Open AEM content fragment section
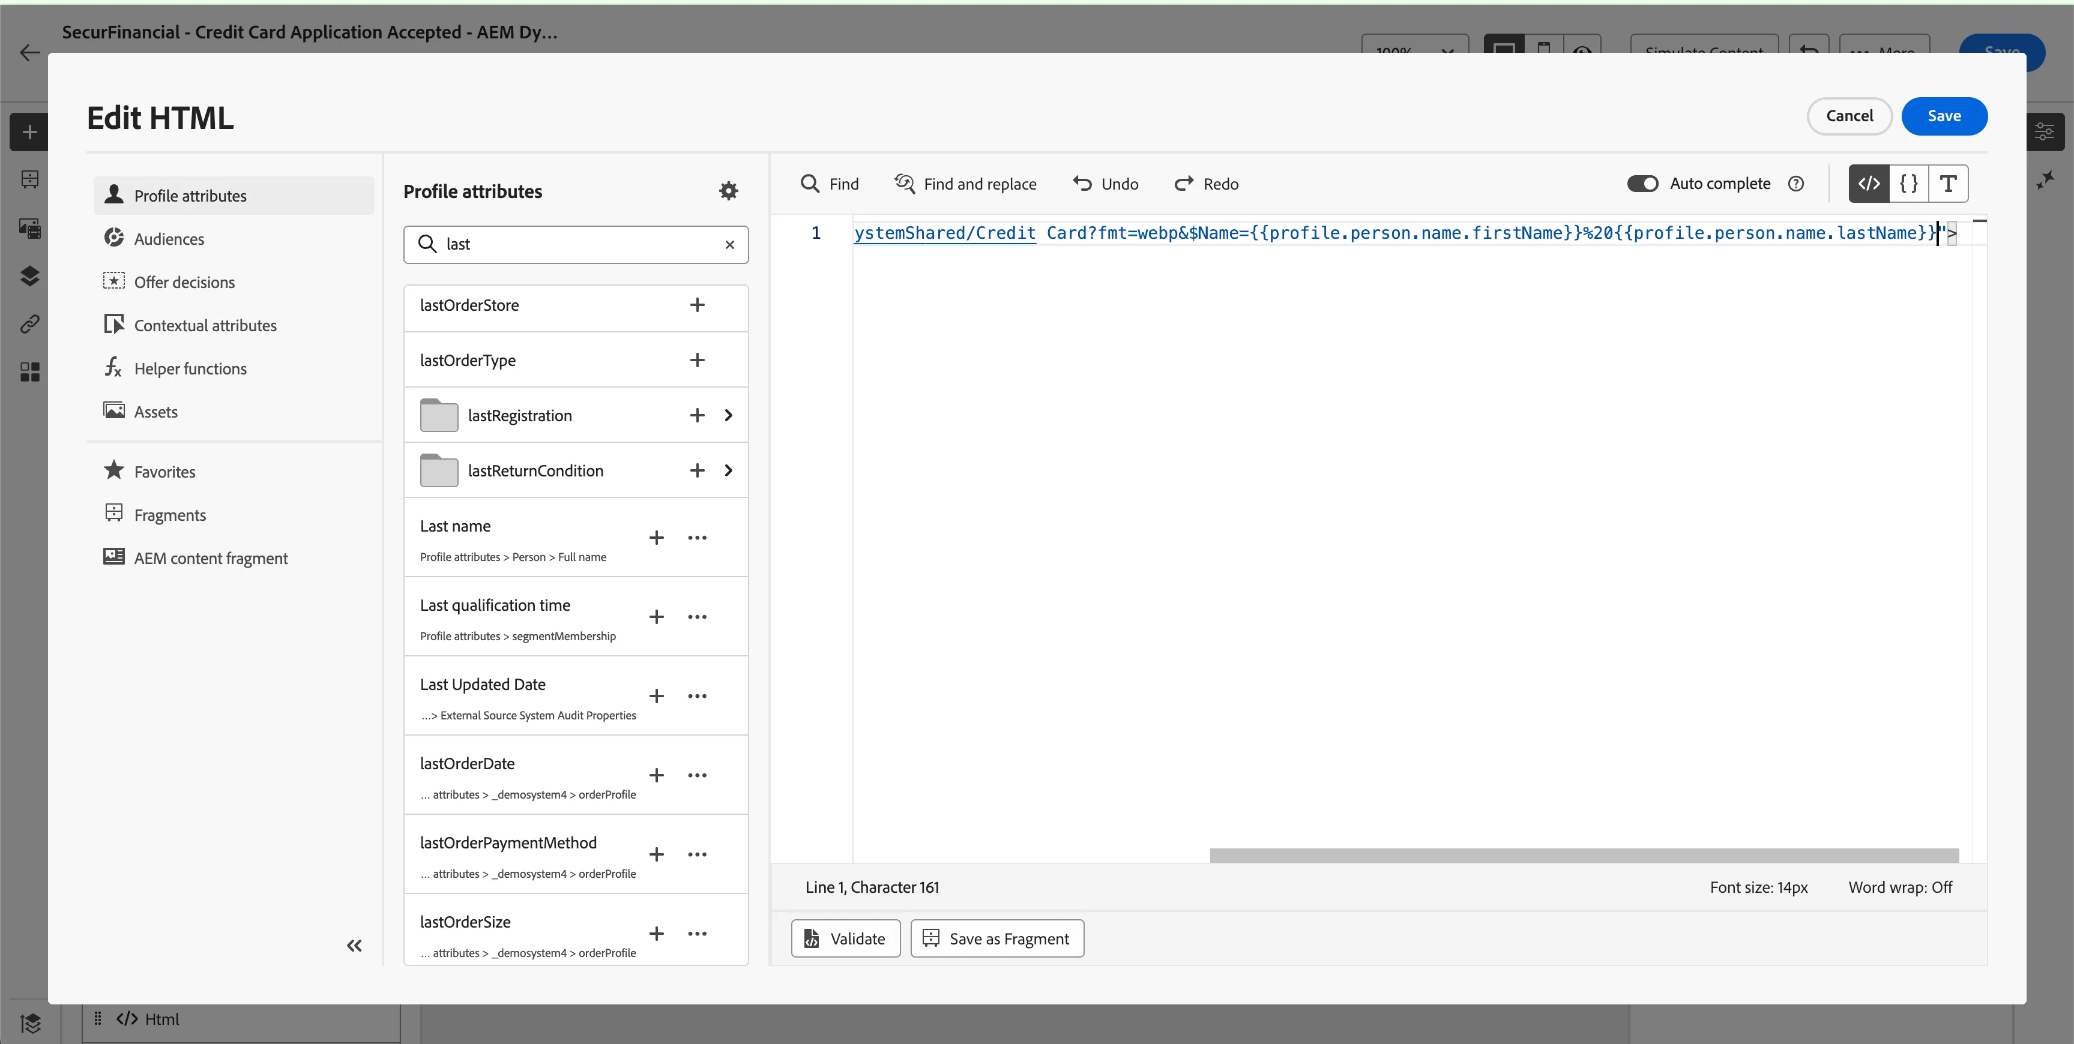 pos(234,558)
